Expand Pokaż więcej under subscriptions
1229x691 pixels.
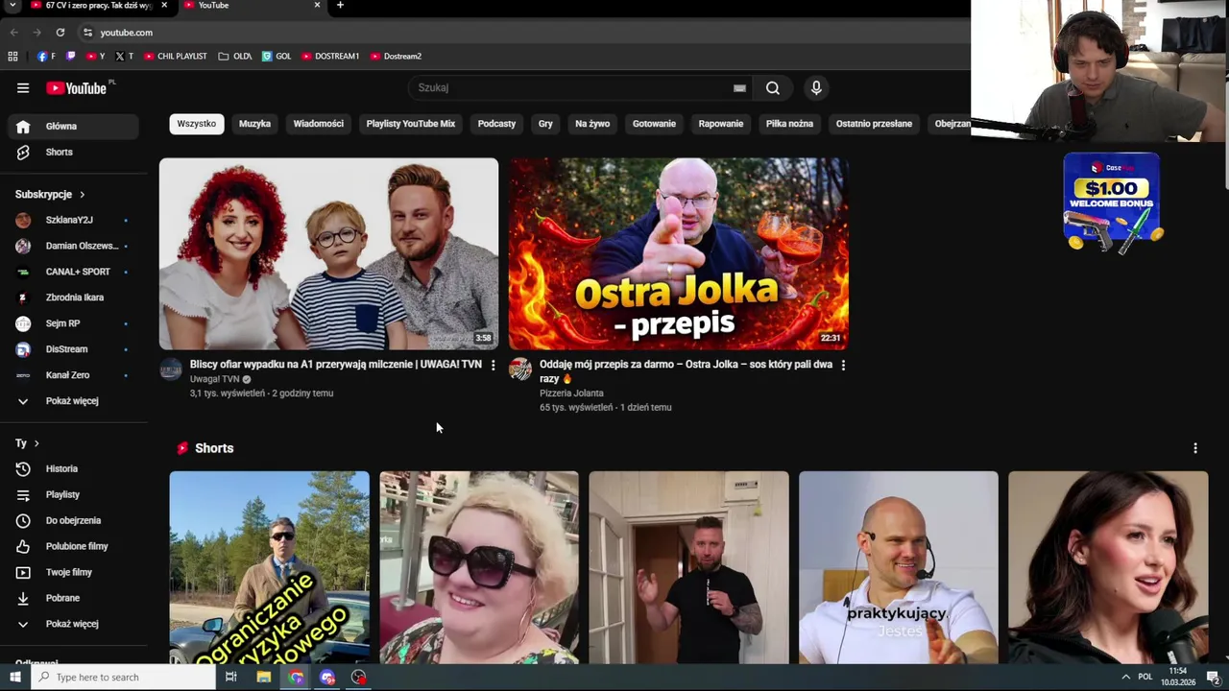(73, 401)
